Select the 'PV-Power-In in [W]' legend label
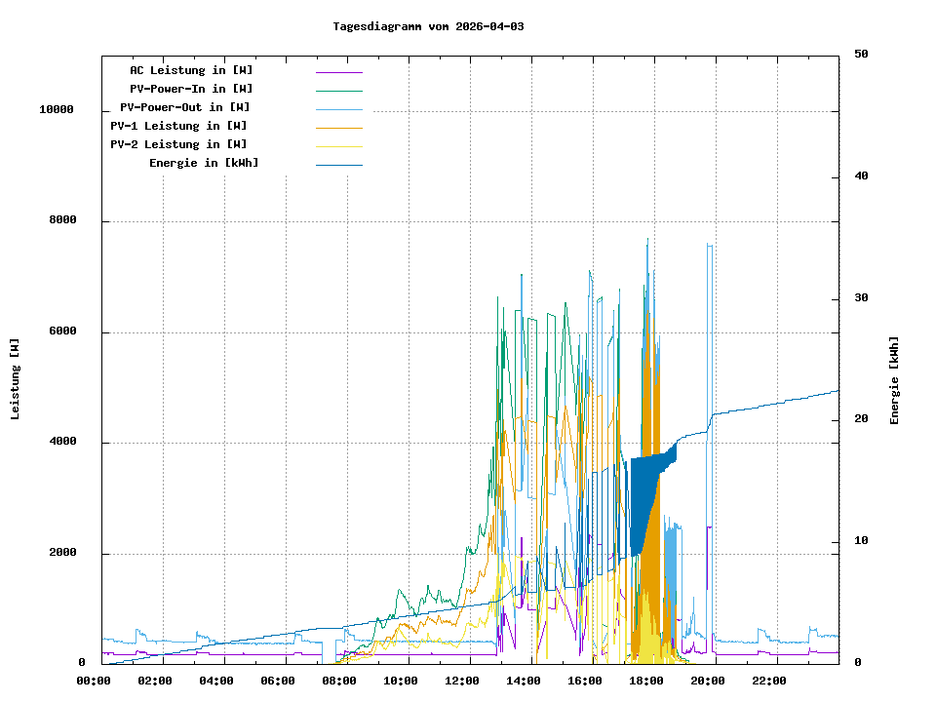 point(191,89)
